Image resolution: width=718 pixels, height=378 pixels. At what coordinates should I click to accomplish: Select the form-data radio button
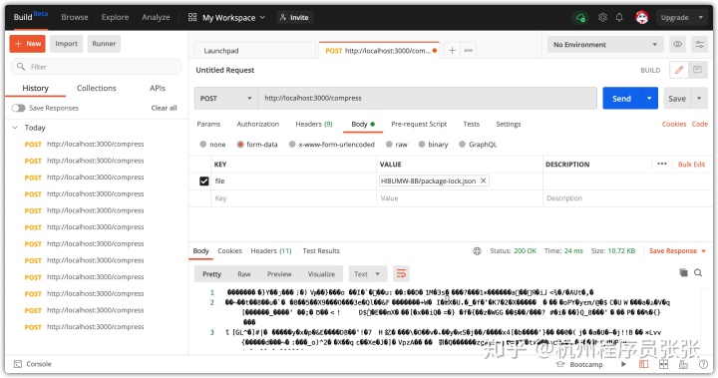tap(240, 145)
